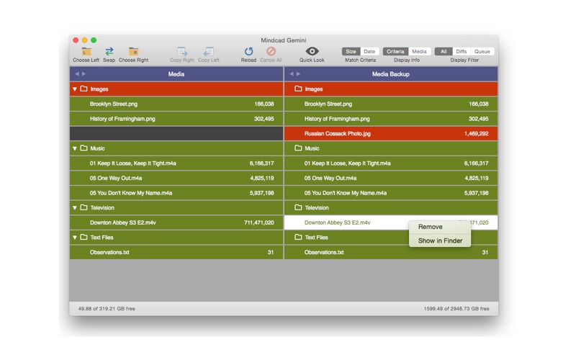Collapse the Images folder in left pane

click(75, 89)
